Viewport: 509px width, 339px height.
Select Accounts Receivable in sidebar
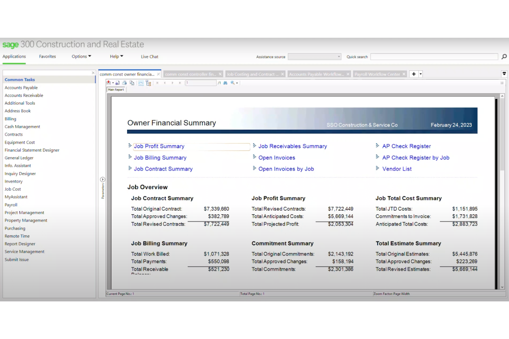tap(24, 95)
